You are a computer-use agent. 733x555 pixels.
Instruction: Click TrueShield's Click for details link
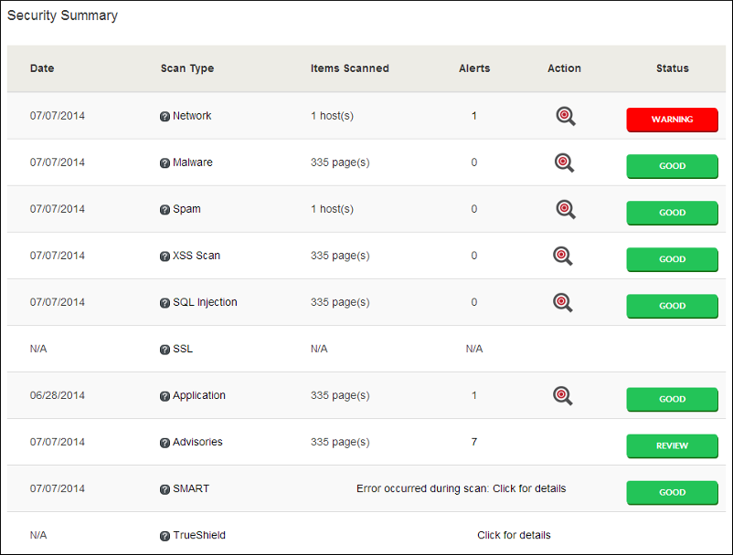pyautogui.click(x=514, y=535)
